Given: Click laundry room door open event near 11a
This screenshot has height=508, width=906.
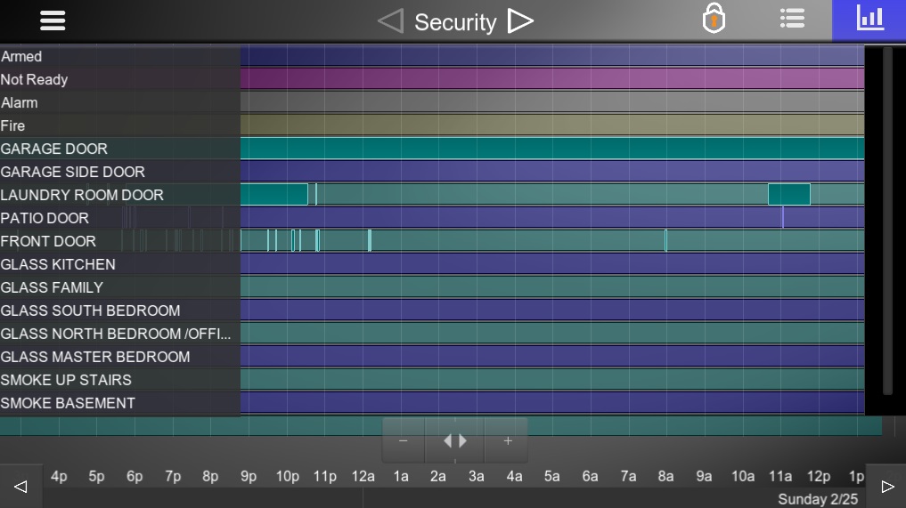Looking at the screenshot, I should [788, 194].
